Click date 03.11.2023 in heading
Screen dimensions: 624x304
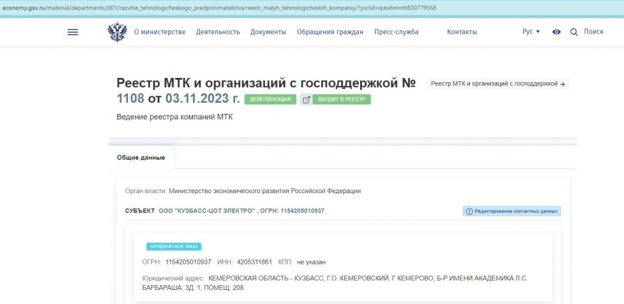(197, 98)
